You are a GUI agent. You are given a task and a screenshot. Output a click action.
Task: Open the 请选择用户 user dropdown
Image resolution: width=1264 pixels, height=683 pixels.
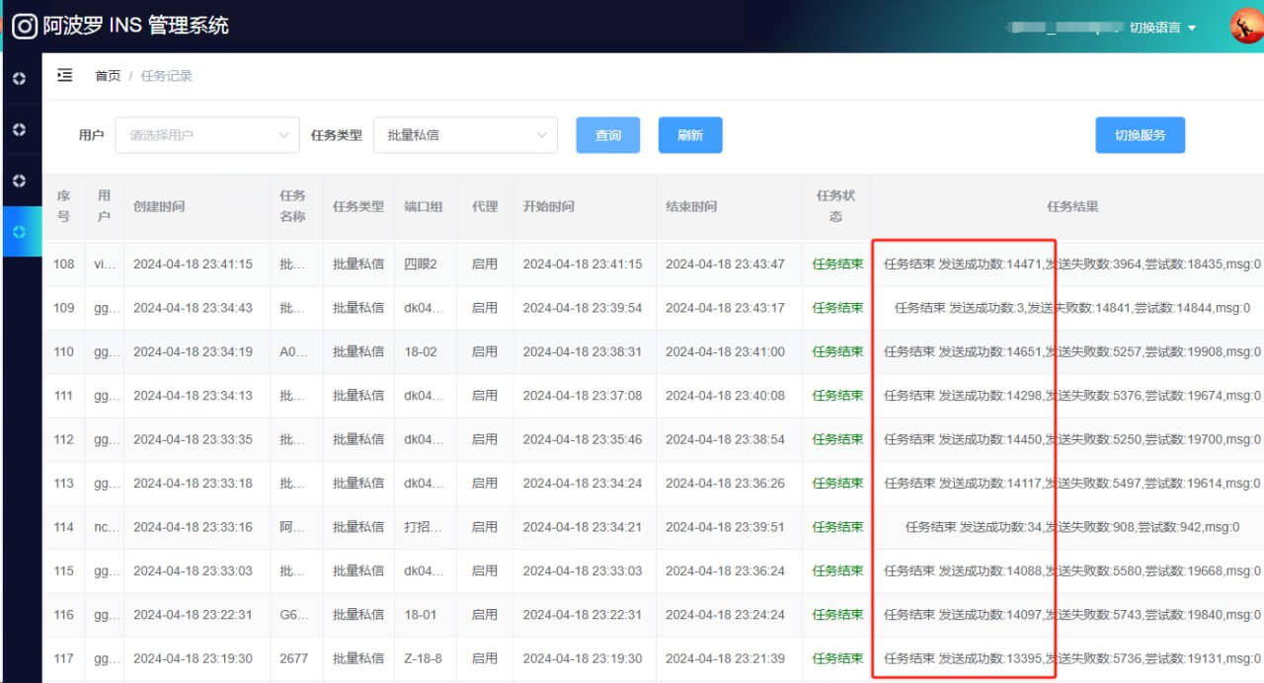click(x=207, y=135)
